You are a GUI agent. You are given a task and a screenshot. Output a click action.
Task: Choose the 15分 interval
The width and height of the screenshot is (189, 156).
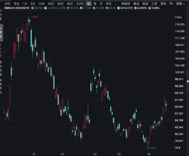click(42, 4)
